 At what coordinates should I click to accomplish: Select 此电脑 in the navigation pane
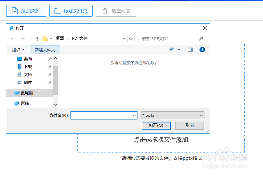point(29,93)
